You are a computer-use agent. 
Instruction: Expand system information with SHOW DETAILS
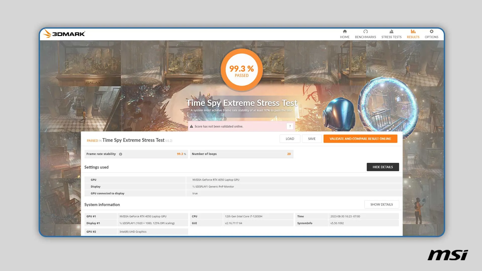[x=382, y=205]
